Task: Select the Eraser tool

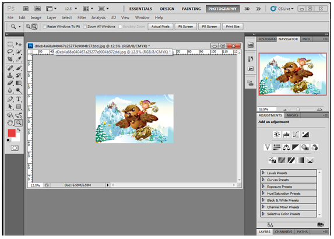Action: coord(10,83)
